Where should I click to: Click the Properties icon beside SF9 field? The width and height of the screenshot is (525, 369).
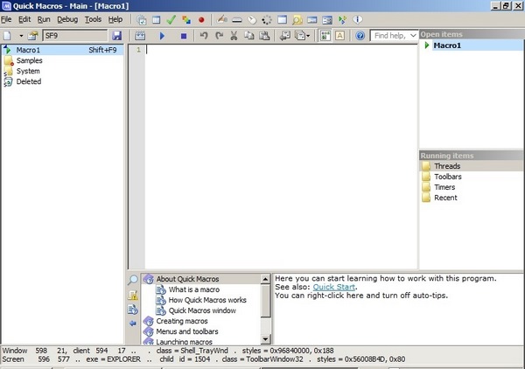(33, 36)
